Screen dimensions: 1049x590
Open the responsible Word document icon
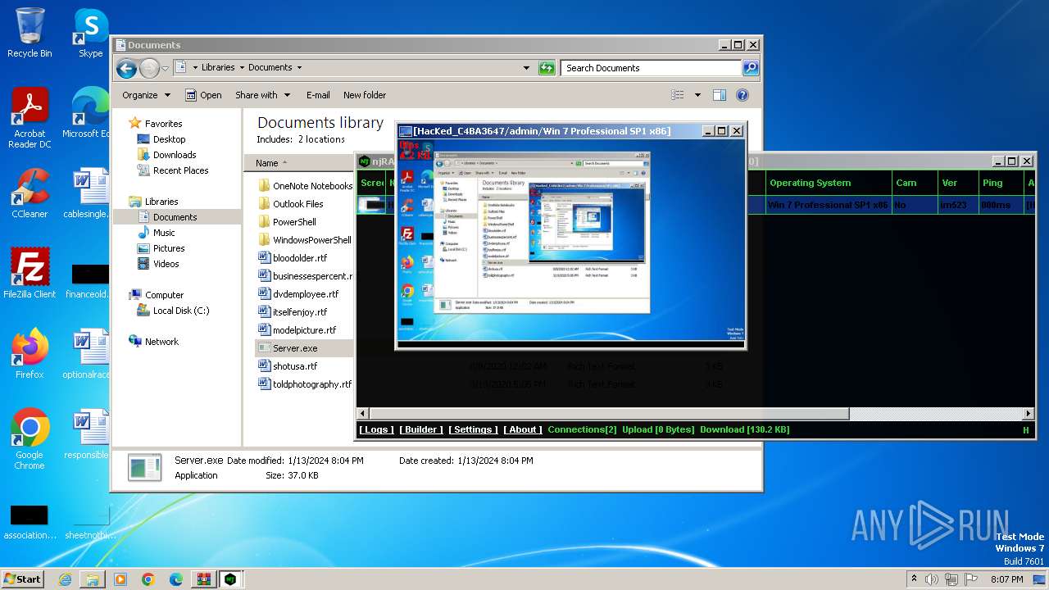click(x=86, y=434)
